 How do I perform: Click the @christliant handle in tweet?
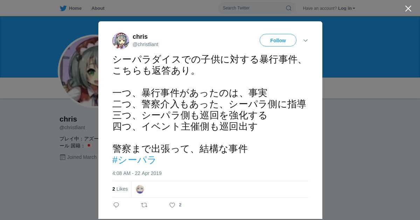coord(145,44)
